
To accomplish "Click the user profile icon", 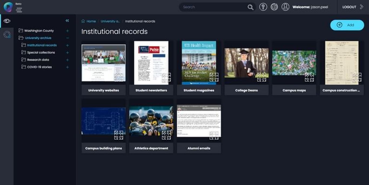I will 285,7.
